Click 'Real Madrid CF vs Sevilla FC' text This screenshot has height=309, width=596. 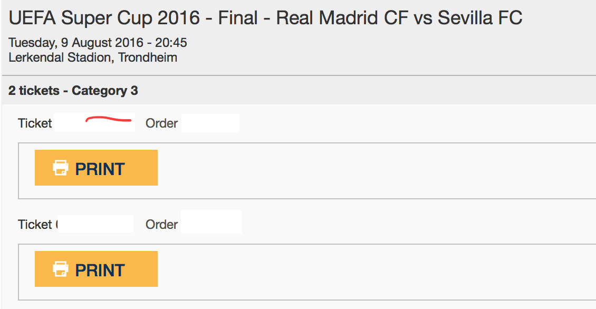pos(399,18)
